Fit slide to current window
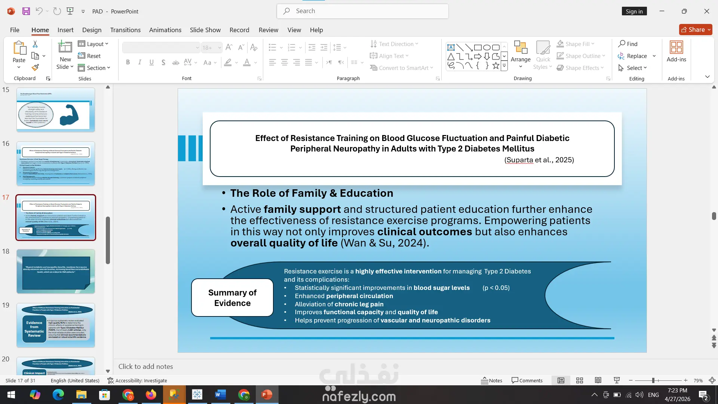718x404 pixels. (712, 380)
